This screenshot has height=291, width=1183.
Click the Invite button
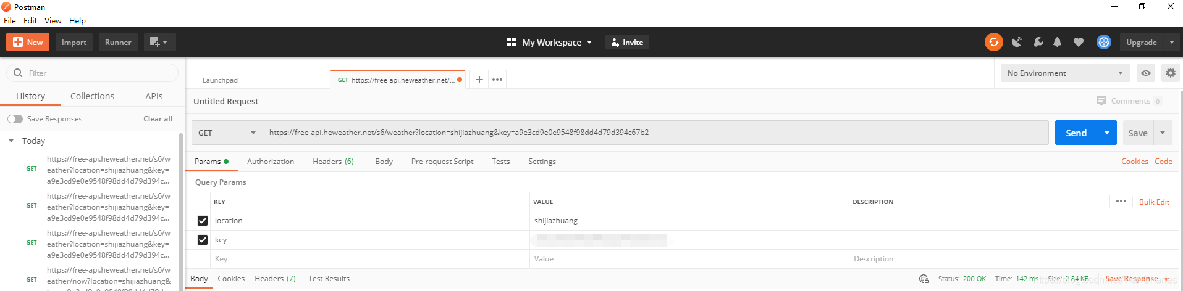[x=627, y=42]
